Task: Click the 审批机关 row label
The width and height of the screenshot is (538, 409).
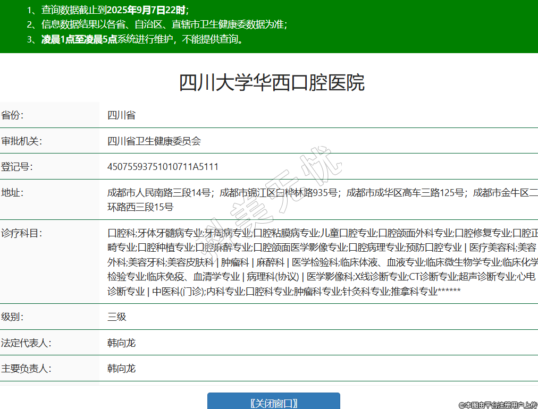Action: pos(21,141)
